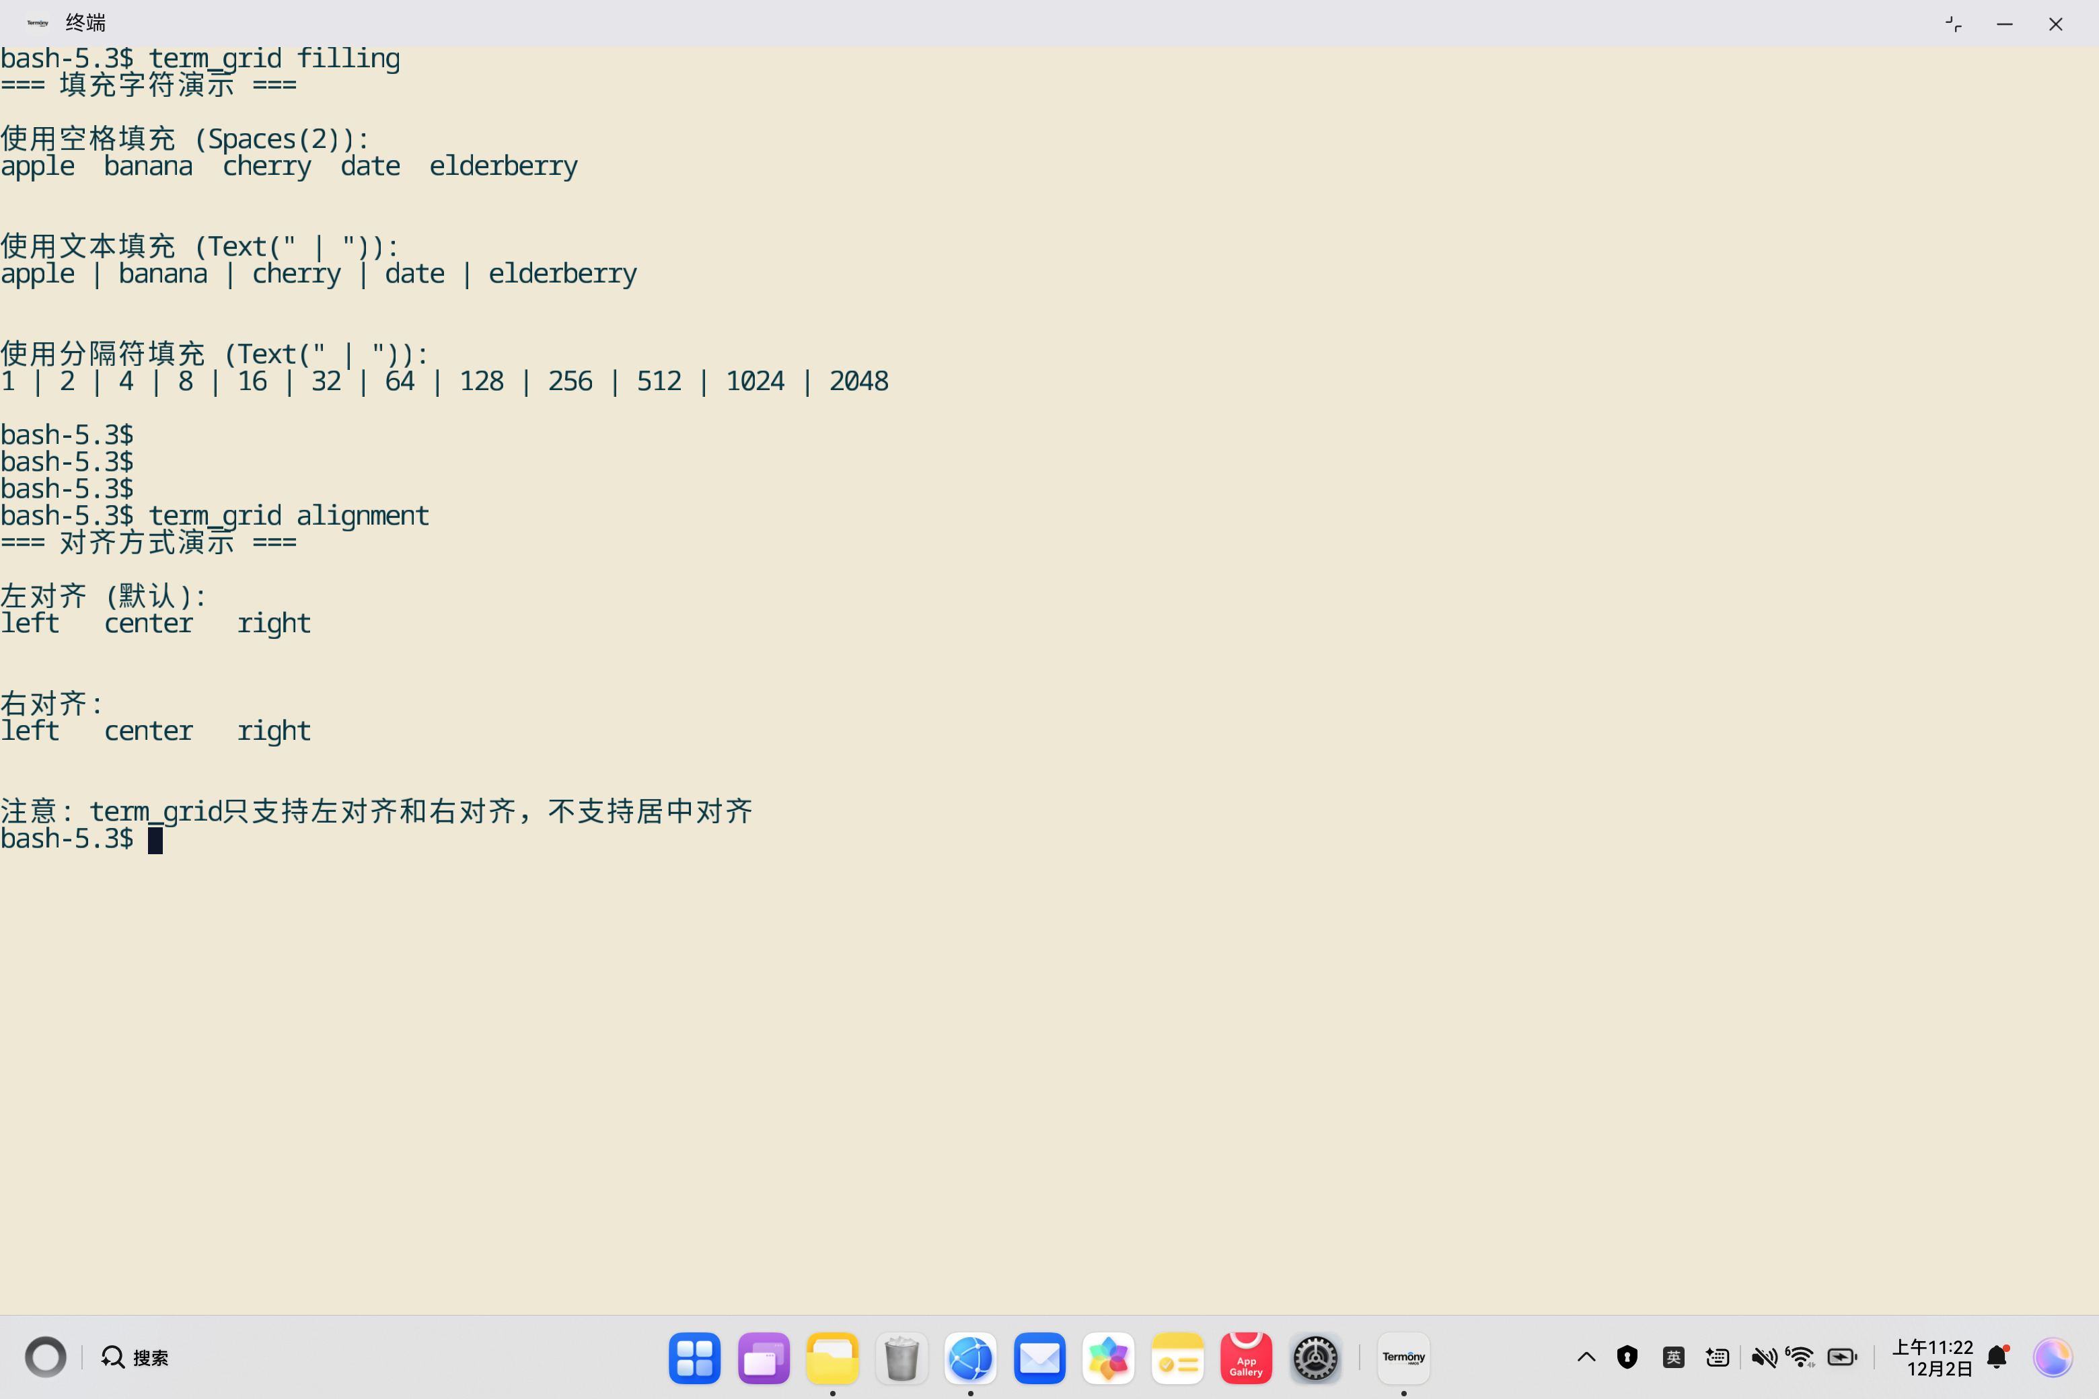2099x1399 pixels.
Task: Toggle the Wi-Fi status icon
Action: pos(1800,1358)
